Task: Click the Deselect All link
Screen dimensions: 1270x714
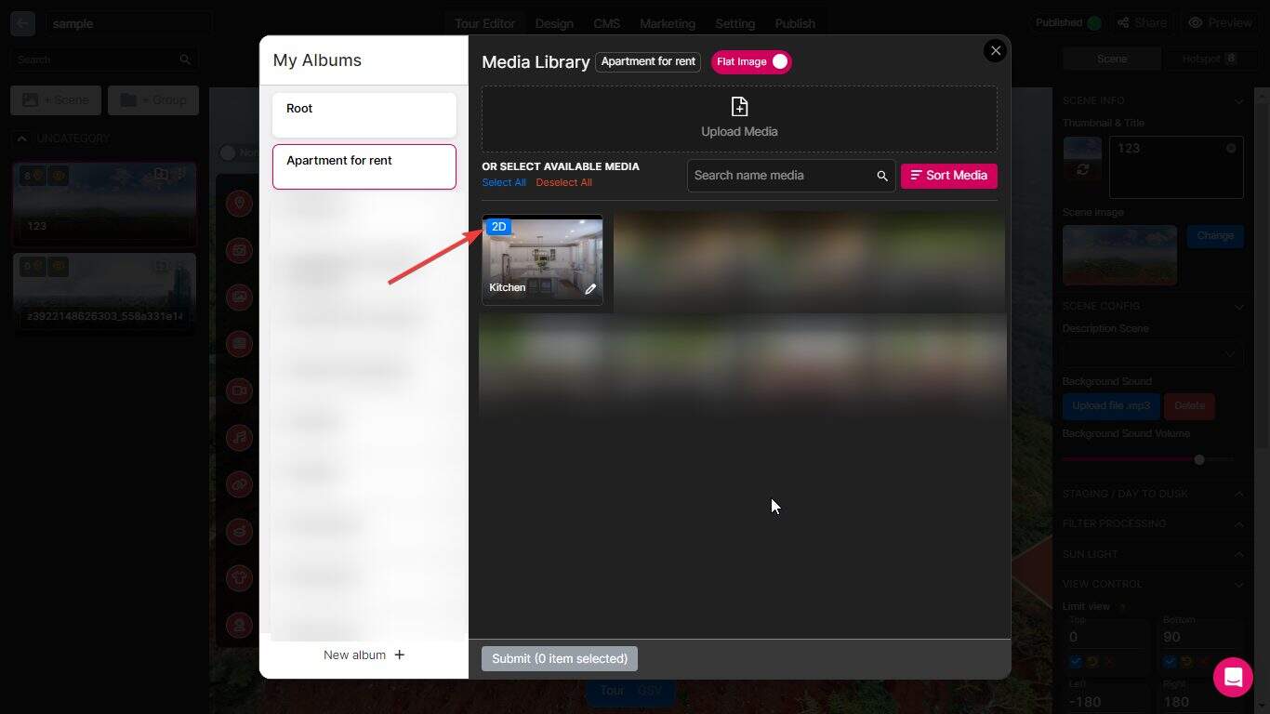Action: (563, 182)
